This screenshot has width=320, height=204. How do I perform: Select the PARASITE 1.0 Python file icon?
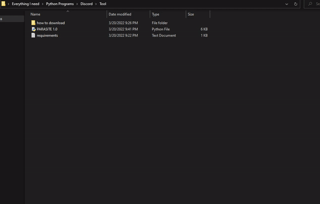pos(34,29)
